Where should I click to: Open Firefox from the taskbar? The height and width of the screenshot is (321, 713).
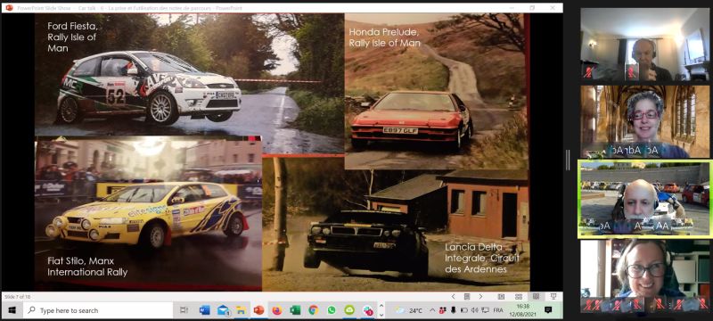[x=277, y=310]
